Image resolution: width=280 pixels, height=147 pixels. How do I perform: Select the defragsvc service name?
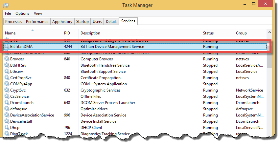[x=19, y=109]
